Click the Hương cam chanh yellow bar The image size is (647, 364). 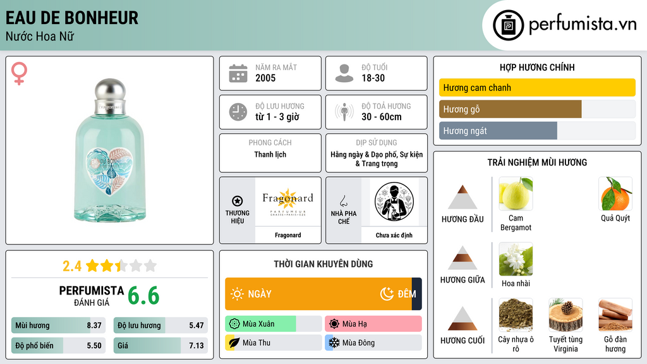(x=537, y=87)
